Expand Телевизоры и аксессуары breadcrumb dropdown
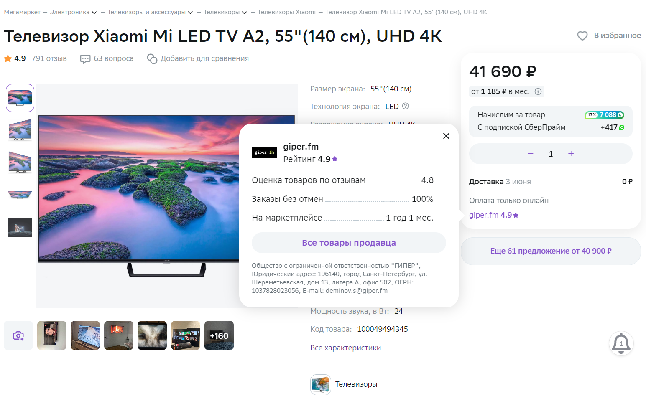Image resolution: width=646 pixels, height=396 pixels. 191,13
